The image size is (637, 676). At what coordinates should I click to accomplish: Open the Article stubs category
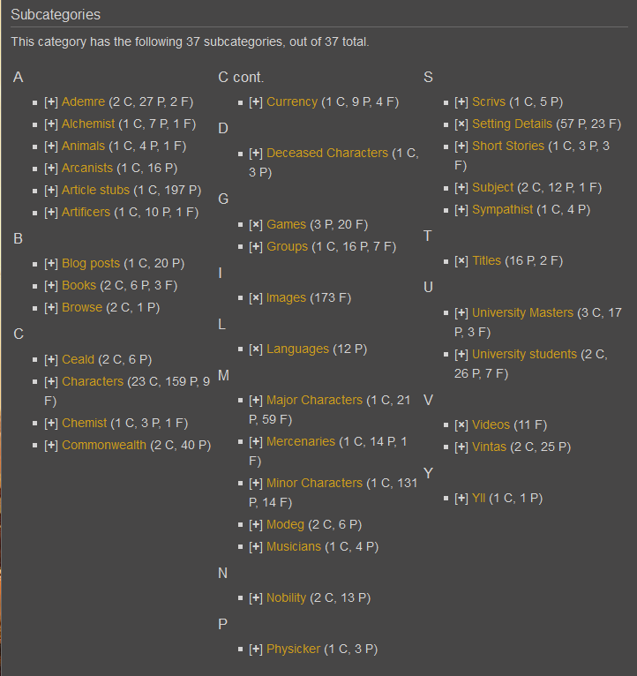click(x=95, y=191)
